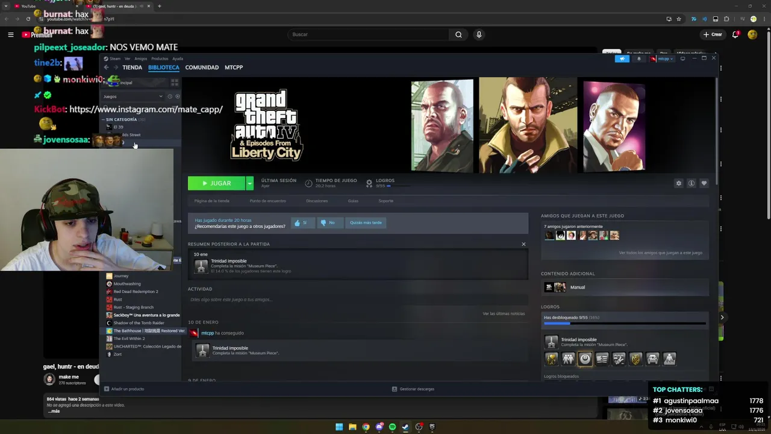Open the YouTube hamburger menu
Screen dimensions: 771x434
pyautogui.click(x=10, y=34)
